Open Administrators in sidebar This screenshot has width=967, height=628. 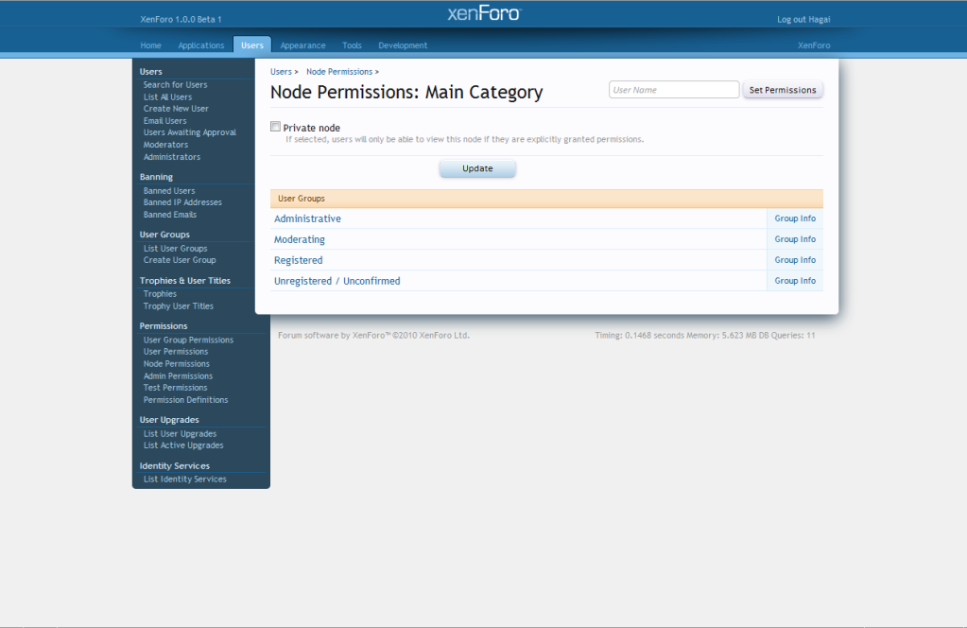[172, 157]
